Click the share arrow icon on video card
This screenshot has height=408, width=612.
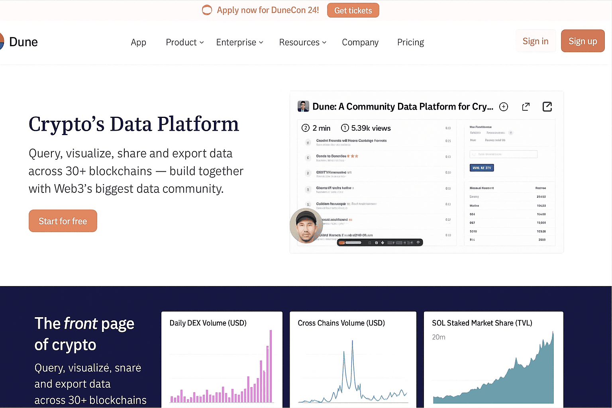526,107
